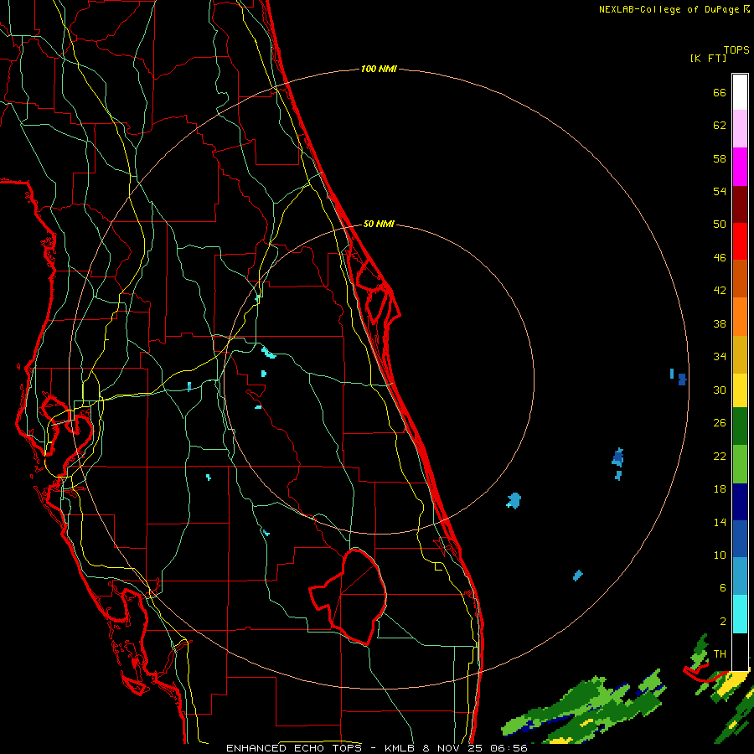Click the large green echo band at bottom right
Viewport: 754px width, 754px height.
click(x=584, y=707)
